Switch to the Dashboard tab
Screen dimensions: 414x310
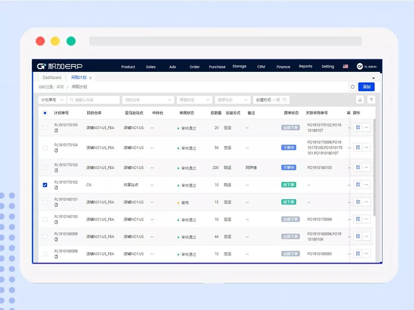click(52, 77)
